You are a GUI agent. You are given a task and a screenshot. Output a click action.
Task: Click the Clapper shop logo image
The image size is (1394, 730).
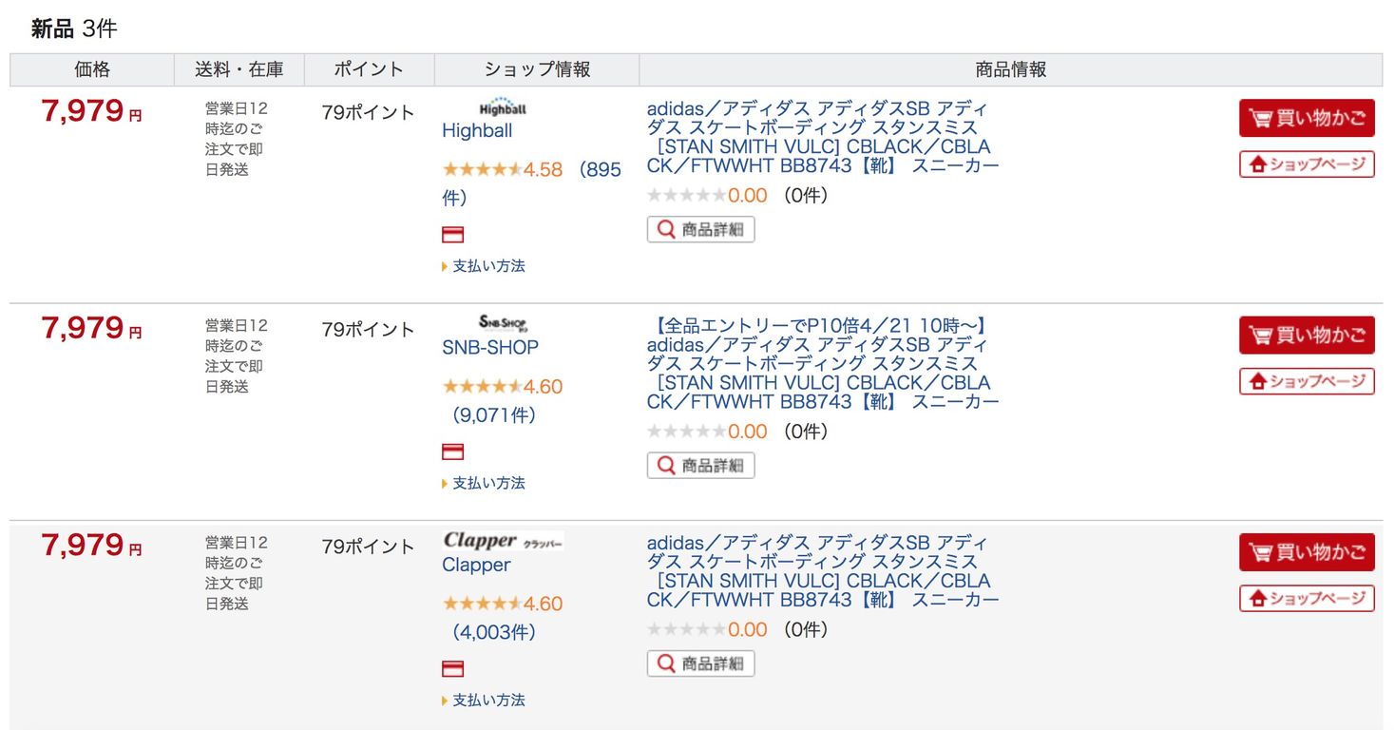point(503,541)
